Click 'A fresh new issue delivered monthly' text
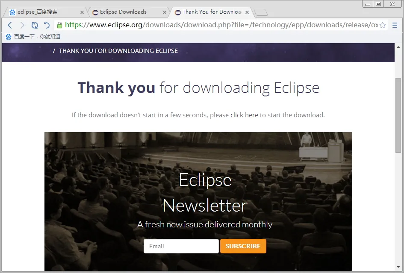Viewport: 404px width, 273px height. click(x=205, y=224)
